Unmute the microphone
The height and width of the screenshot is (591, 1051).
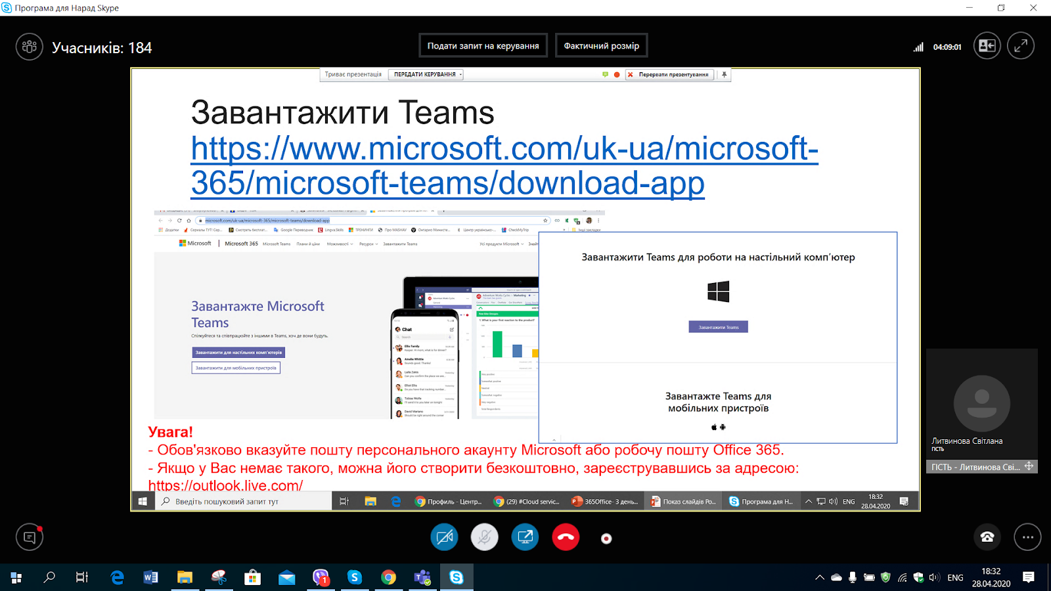(485, 537)
